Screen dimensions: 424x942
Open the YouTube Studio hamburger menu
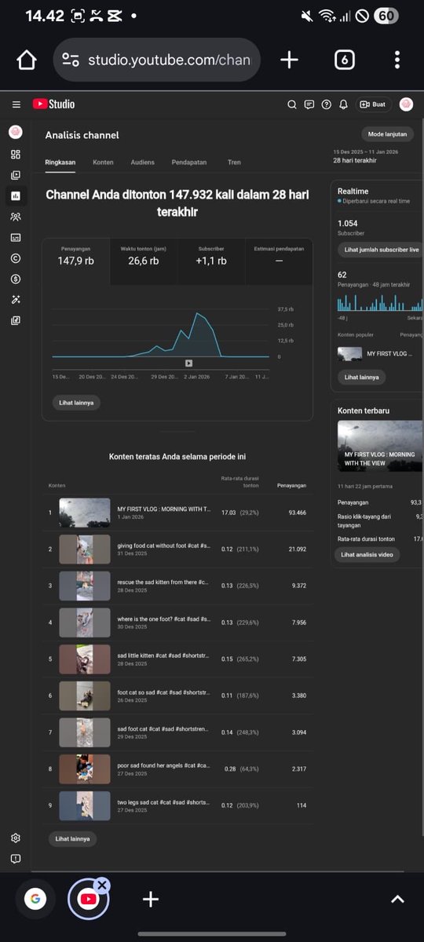[x=16, y=104]
